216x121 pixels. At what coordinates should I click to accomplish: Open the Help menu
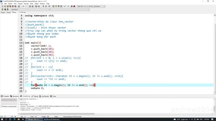pyautogui.click(x=48, y=4)
